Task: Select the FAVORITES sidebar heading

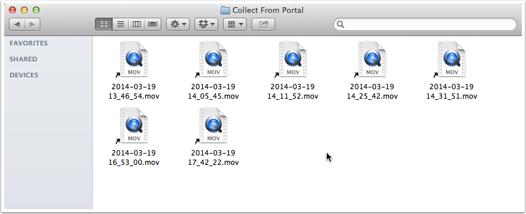Action: click(x=28, y=43)
